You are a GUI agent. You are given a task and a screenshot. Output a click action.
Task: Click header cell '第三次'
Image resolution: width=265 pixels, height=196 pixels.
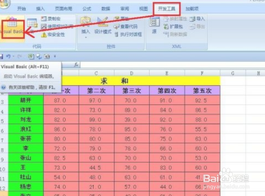[x=132, y=91]
